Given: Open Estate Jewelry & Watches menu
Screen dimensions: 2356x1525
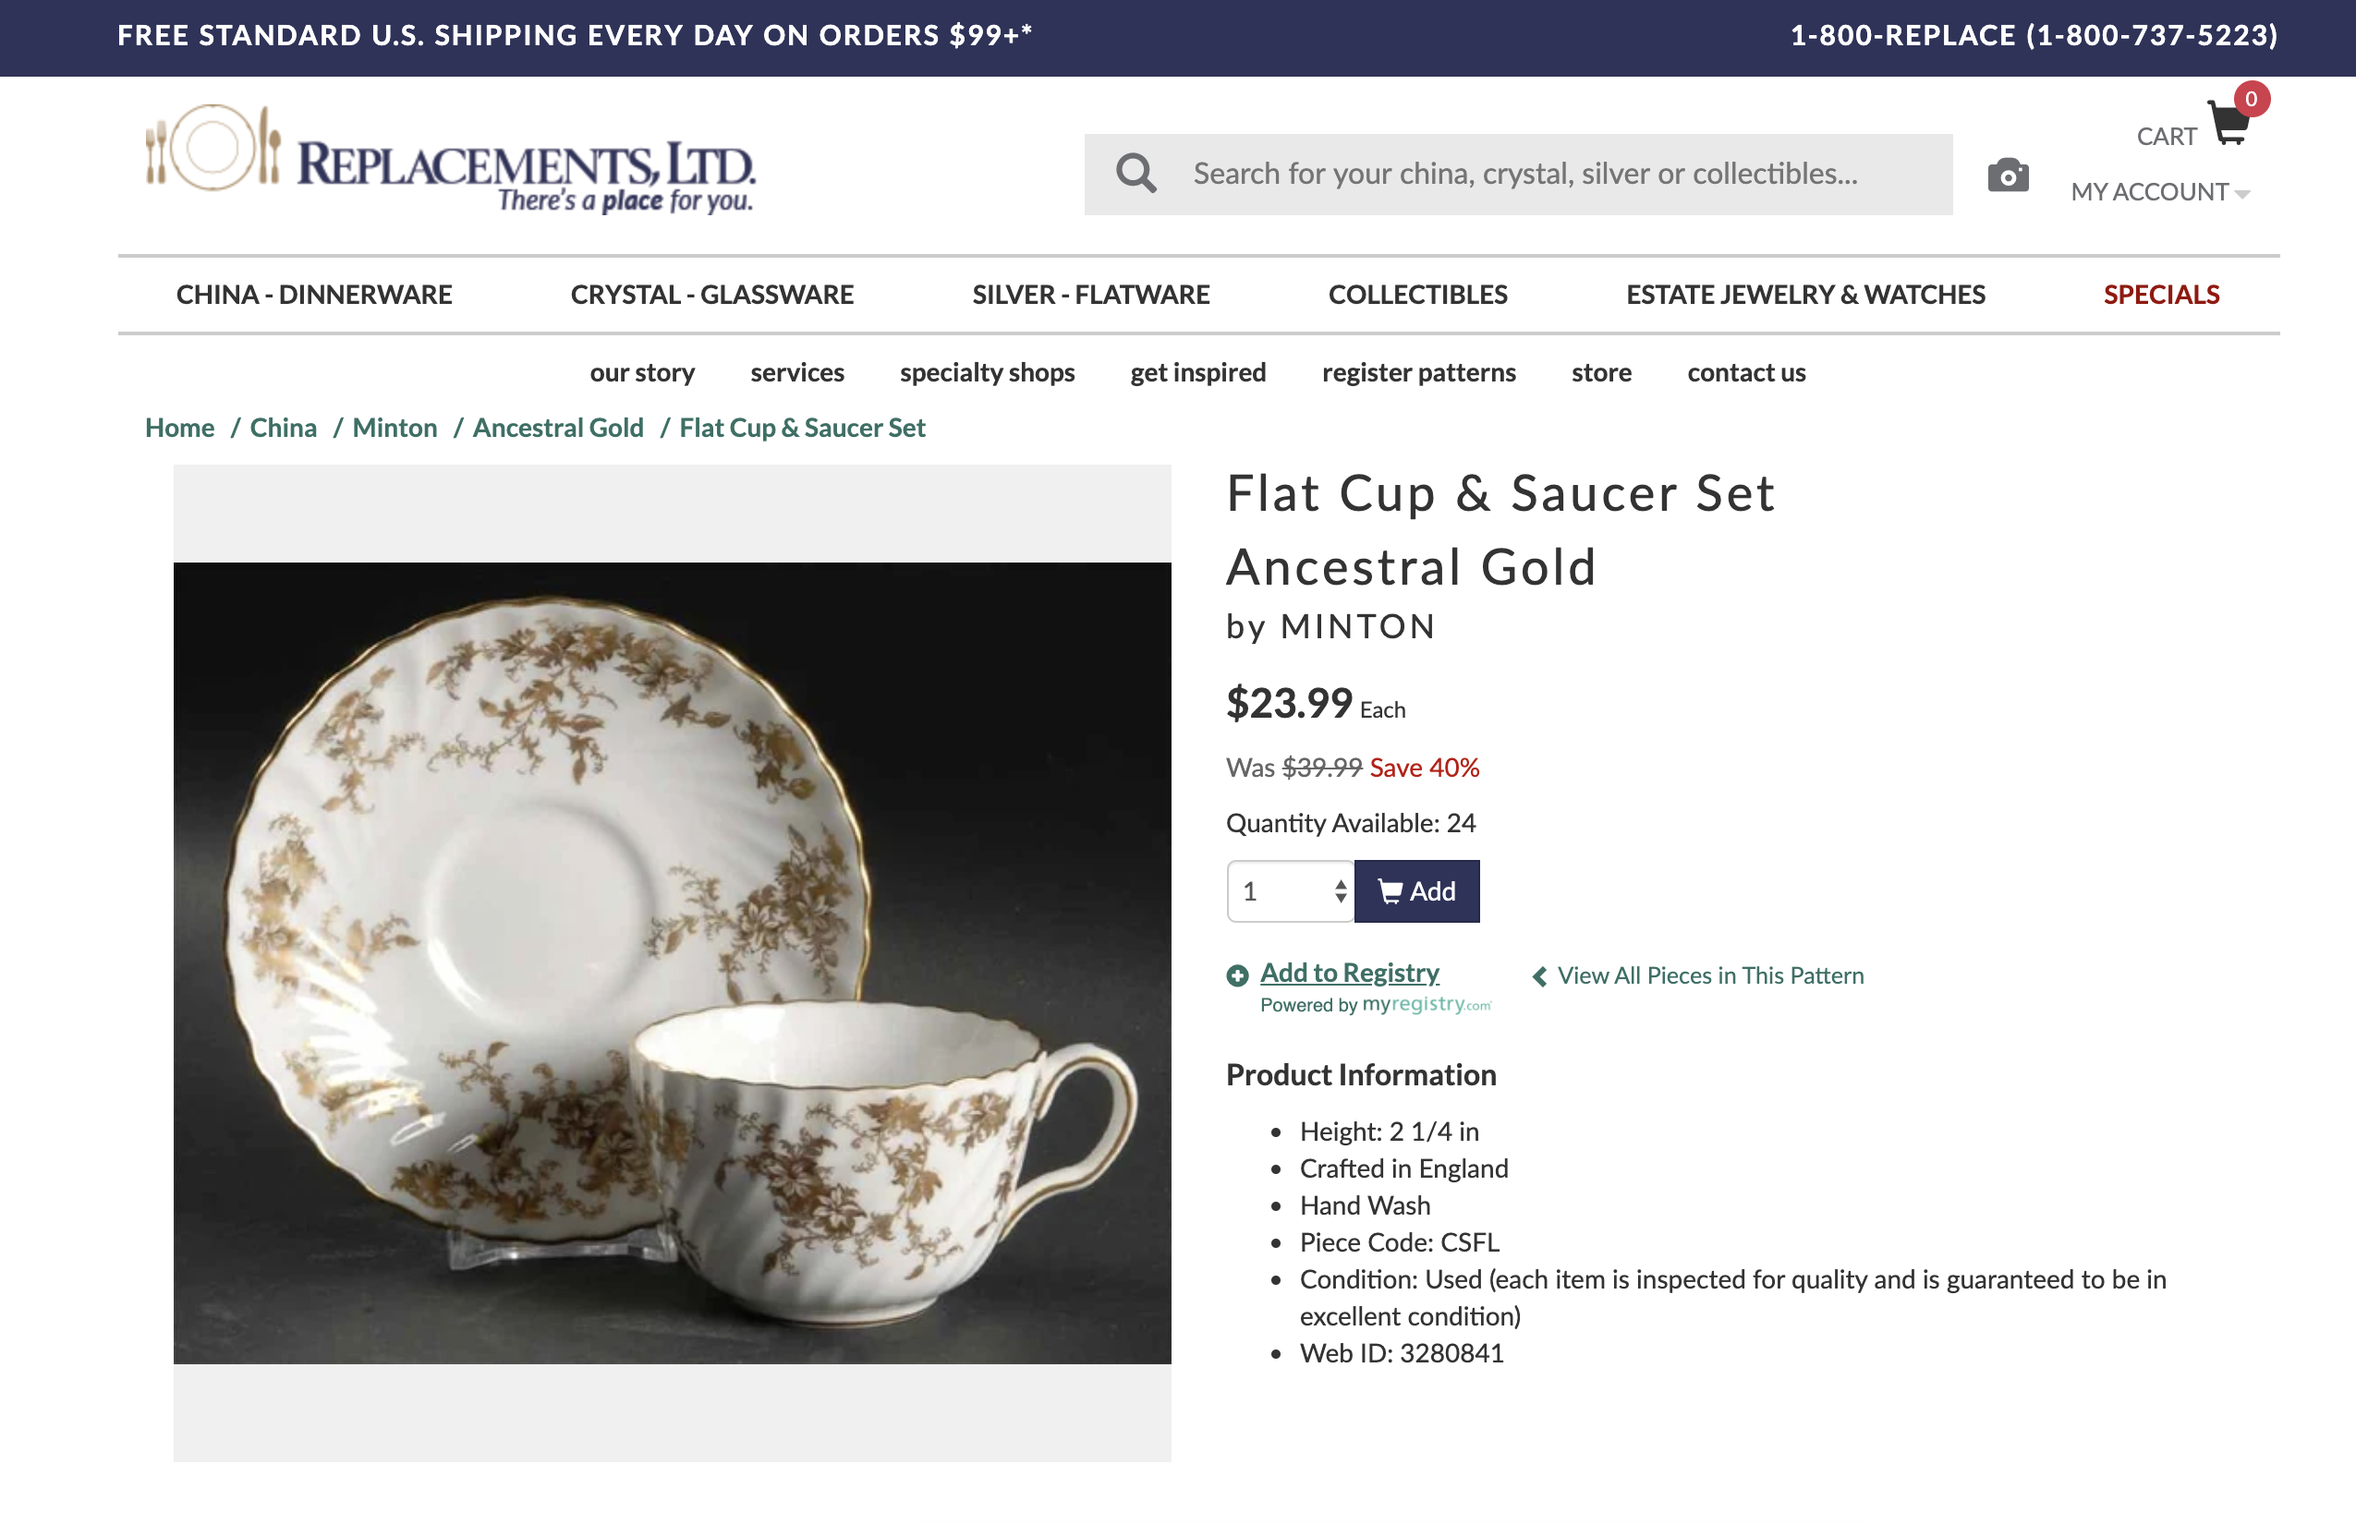Looking at the screenshot, I should pyautogui.click(x=1804, y=295).
